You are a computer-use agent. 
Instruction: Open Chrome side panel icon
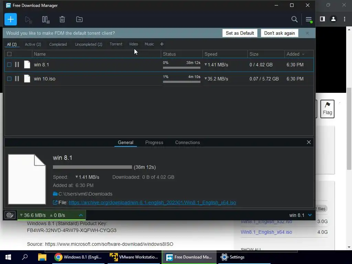tap(322, 19)
